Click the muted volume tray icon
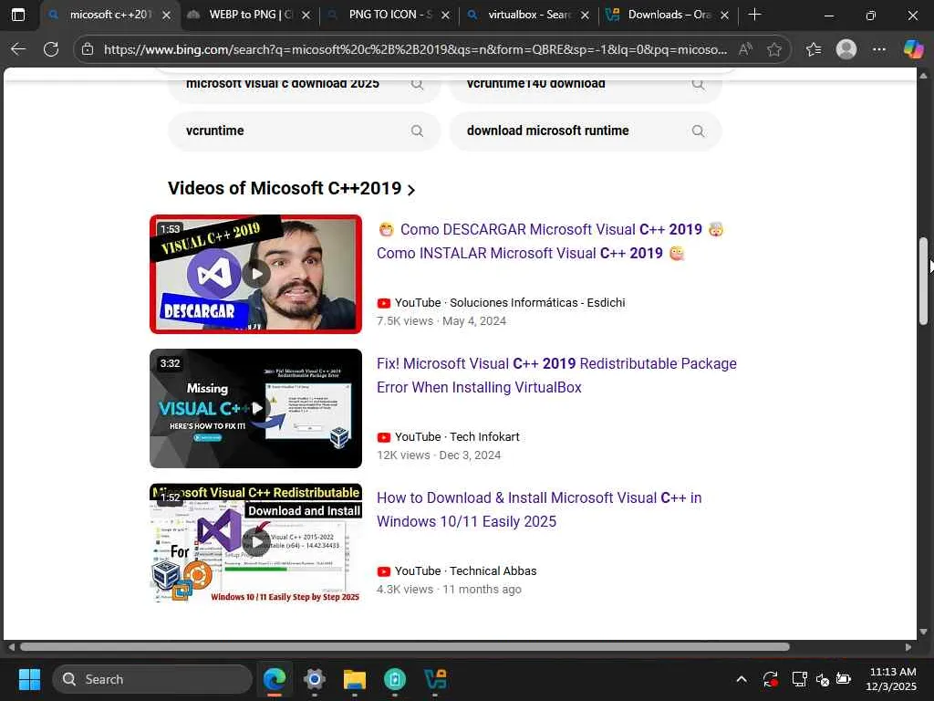 click(x=823, y=679)
